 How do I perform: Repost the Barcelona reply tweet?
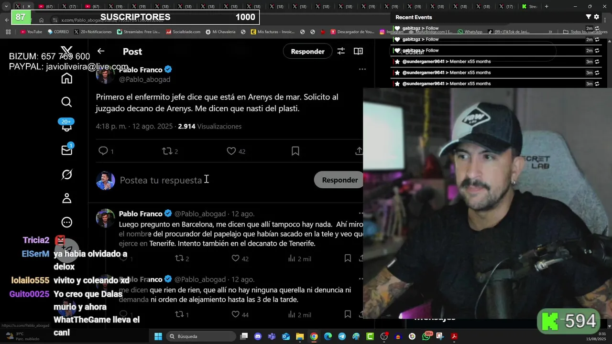pos(182,258)
